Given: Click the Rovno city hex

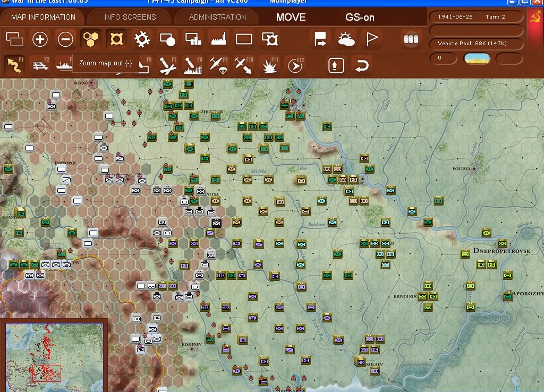Looking at the screenshot, I should 91,83.
